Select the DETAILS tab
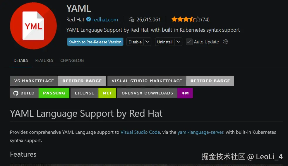The height and width of the screenshot is (166, 288). [21, 60]
